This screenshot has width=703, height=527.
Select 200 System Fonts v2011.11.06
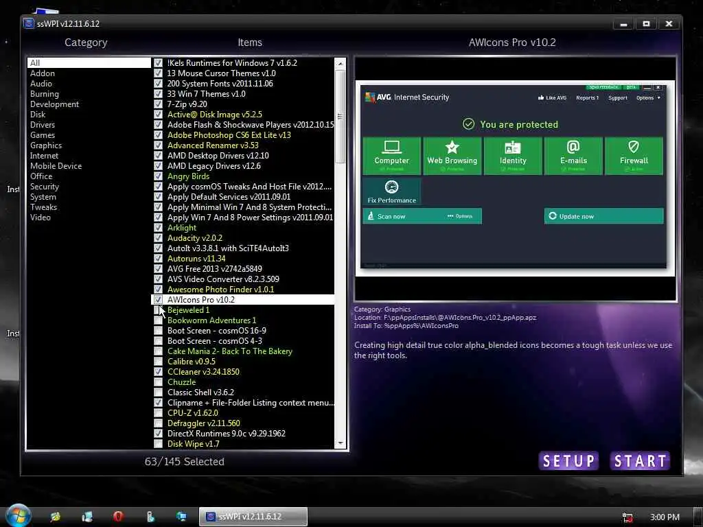pos(220,83)
